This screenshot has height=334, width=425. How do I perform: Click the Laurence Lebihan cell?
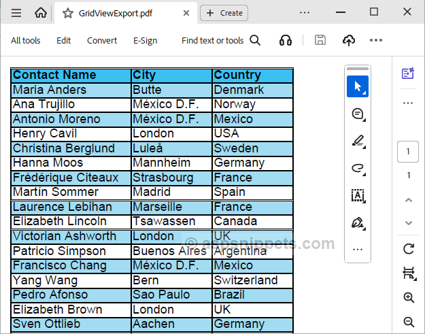click(71, 207)
